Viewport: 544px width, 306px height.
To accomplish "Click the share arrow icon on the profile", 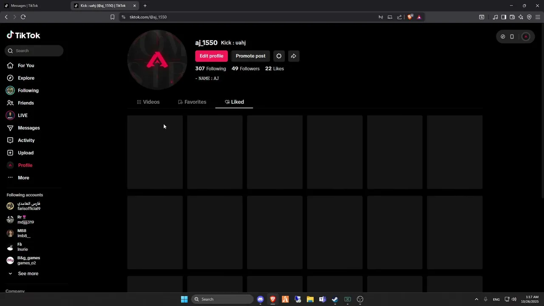I will tap(294, 56).
